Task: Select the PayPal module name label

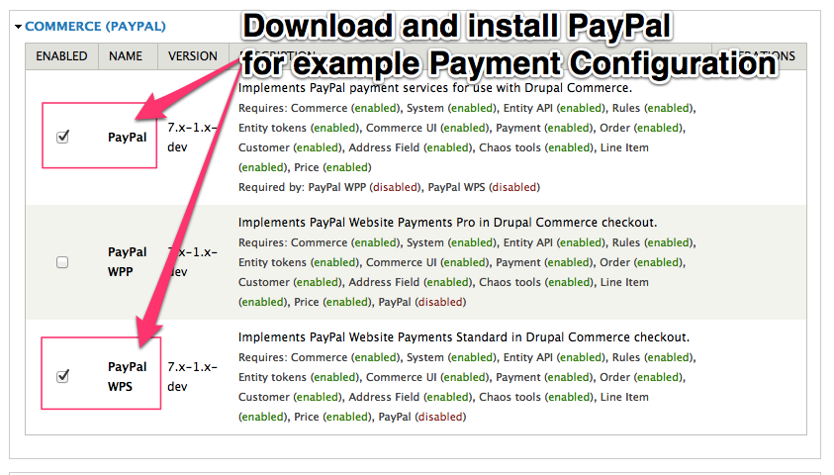Action: (127, 138)
